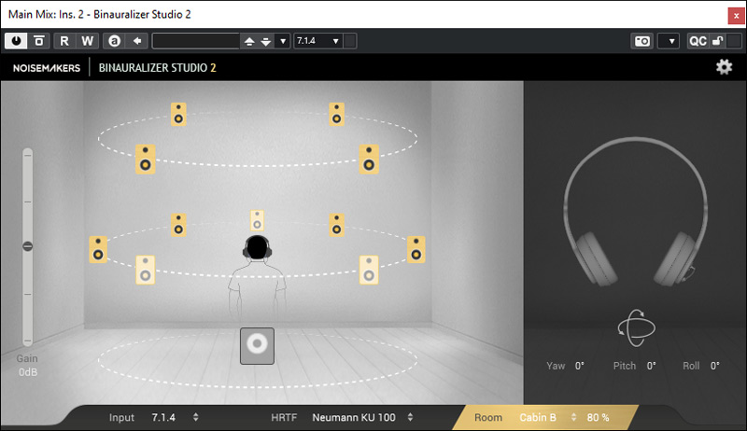This screenshot has height=431, width=747.
Task: Open the 7.1.4 channel configuration dropdown
Action: 318,41
